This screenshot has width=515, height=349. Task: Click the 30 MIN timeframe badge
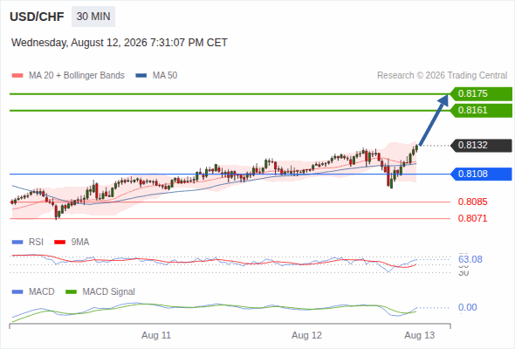pos(93,17)
